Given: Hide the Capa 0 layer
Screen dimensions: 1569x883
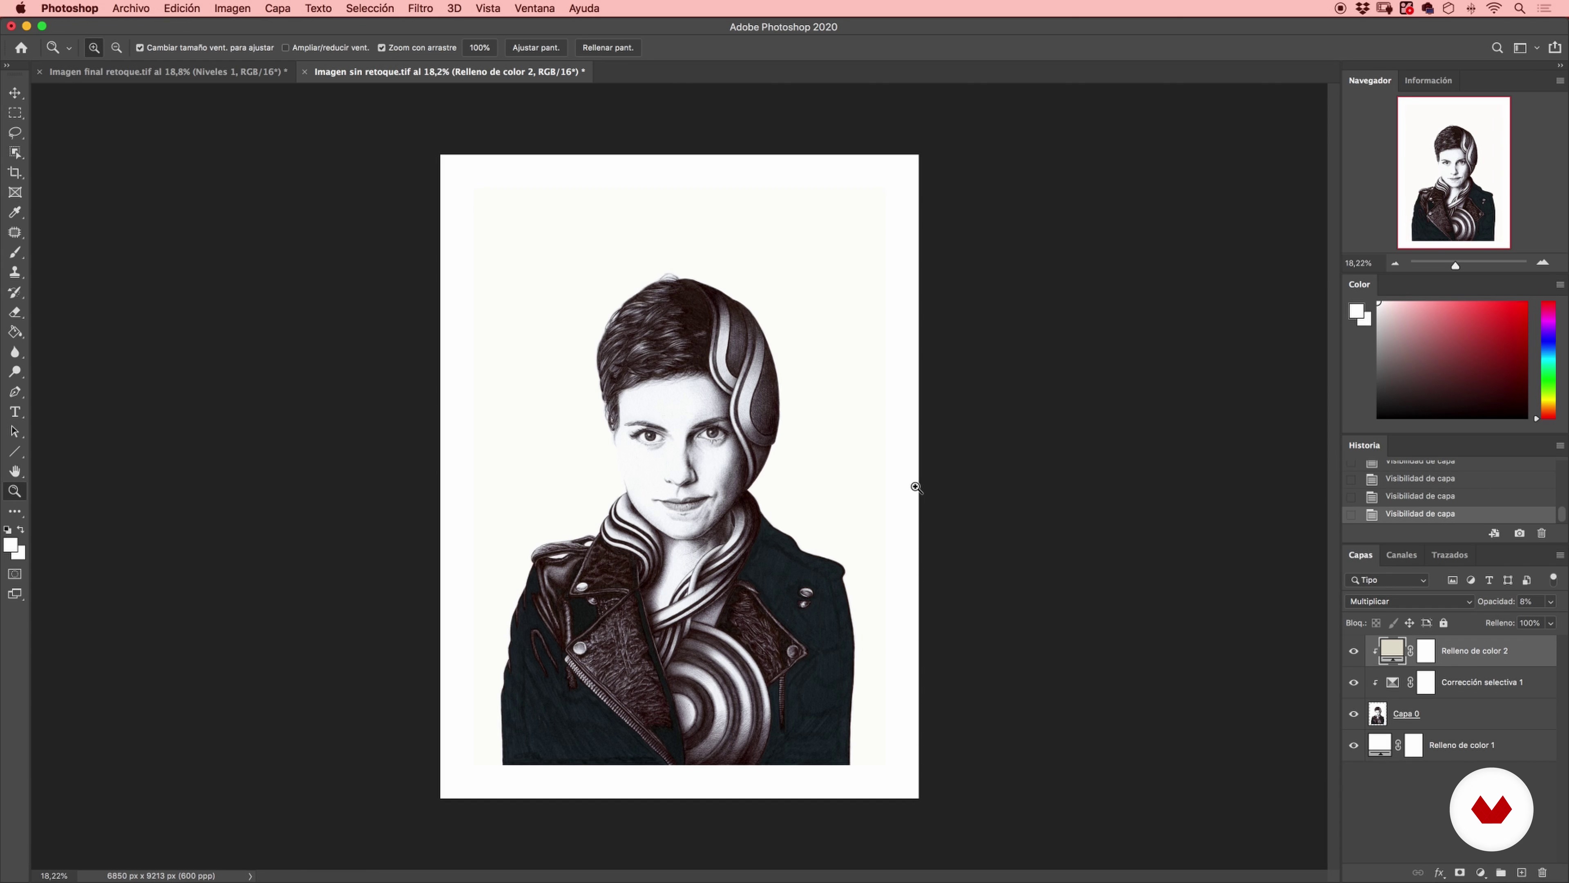Looking at the screenshot, I should click(1353, 714).
